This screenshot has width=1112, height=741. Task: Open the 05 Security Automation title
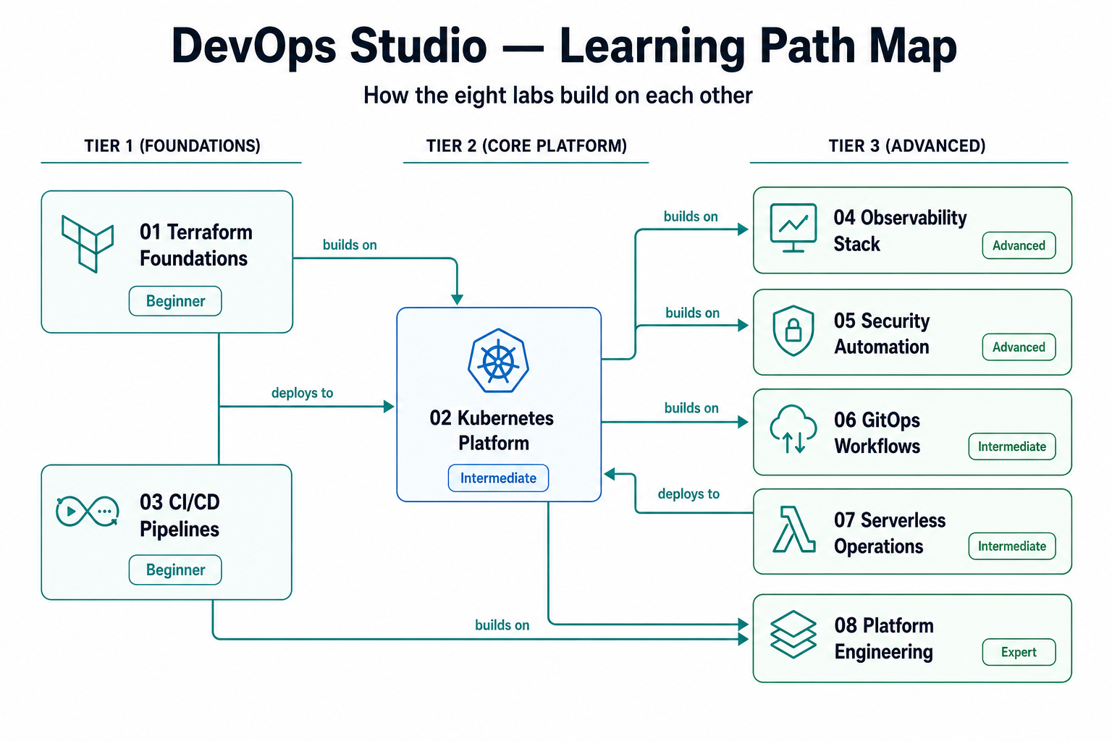pyautogui.click(x=882, y=334)
